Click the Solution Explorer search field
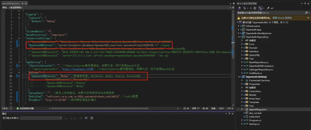 click(271, 13)
